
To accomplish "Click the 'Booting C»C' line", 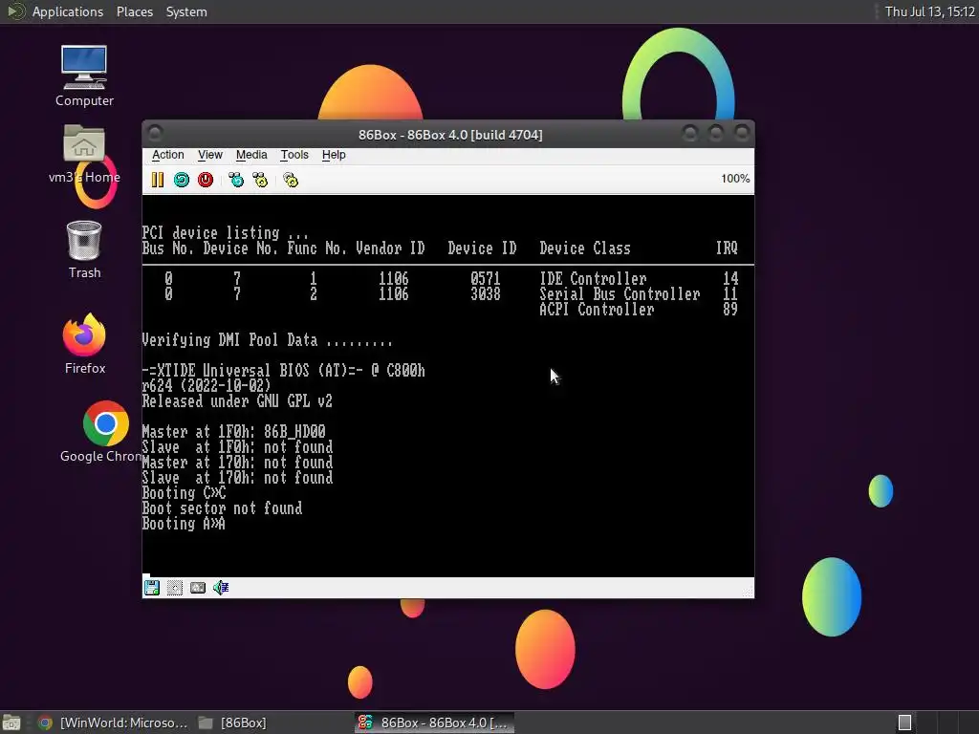I will click(x=184, y=493).
